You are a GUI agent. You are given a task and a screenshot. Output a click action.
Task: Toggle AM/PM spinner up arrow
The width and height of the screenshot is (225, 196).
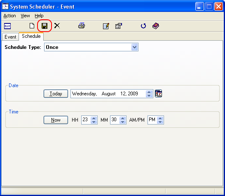pyautogui.click(x=160, y=118)
